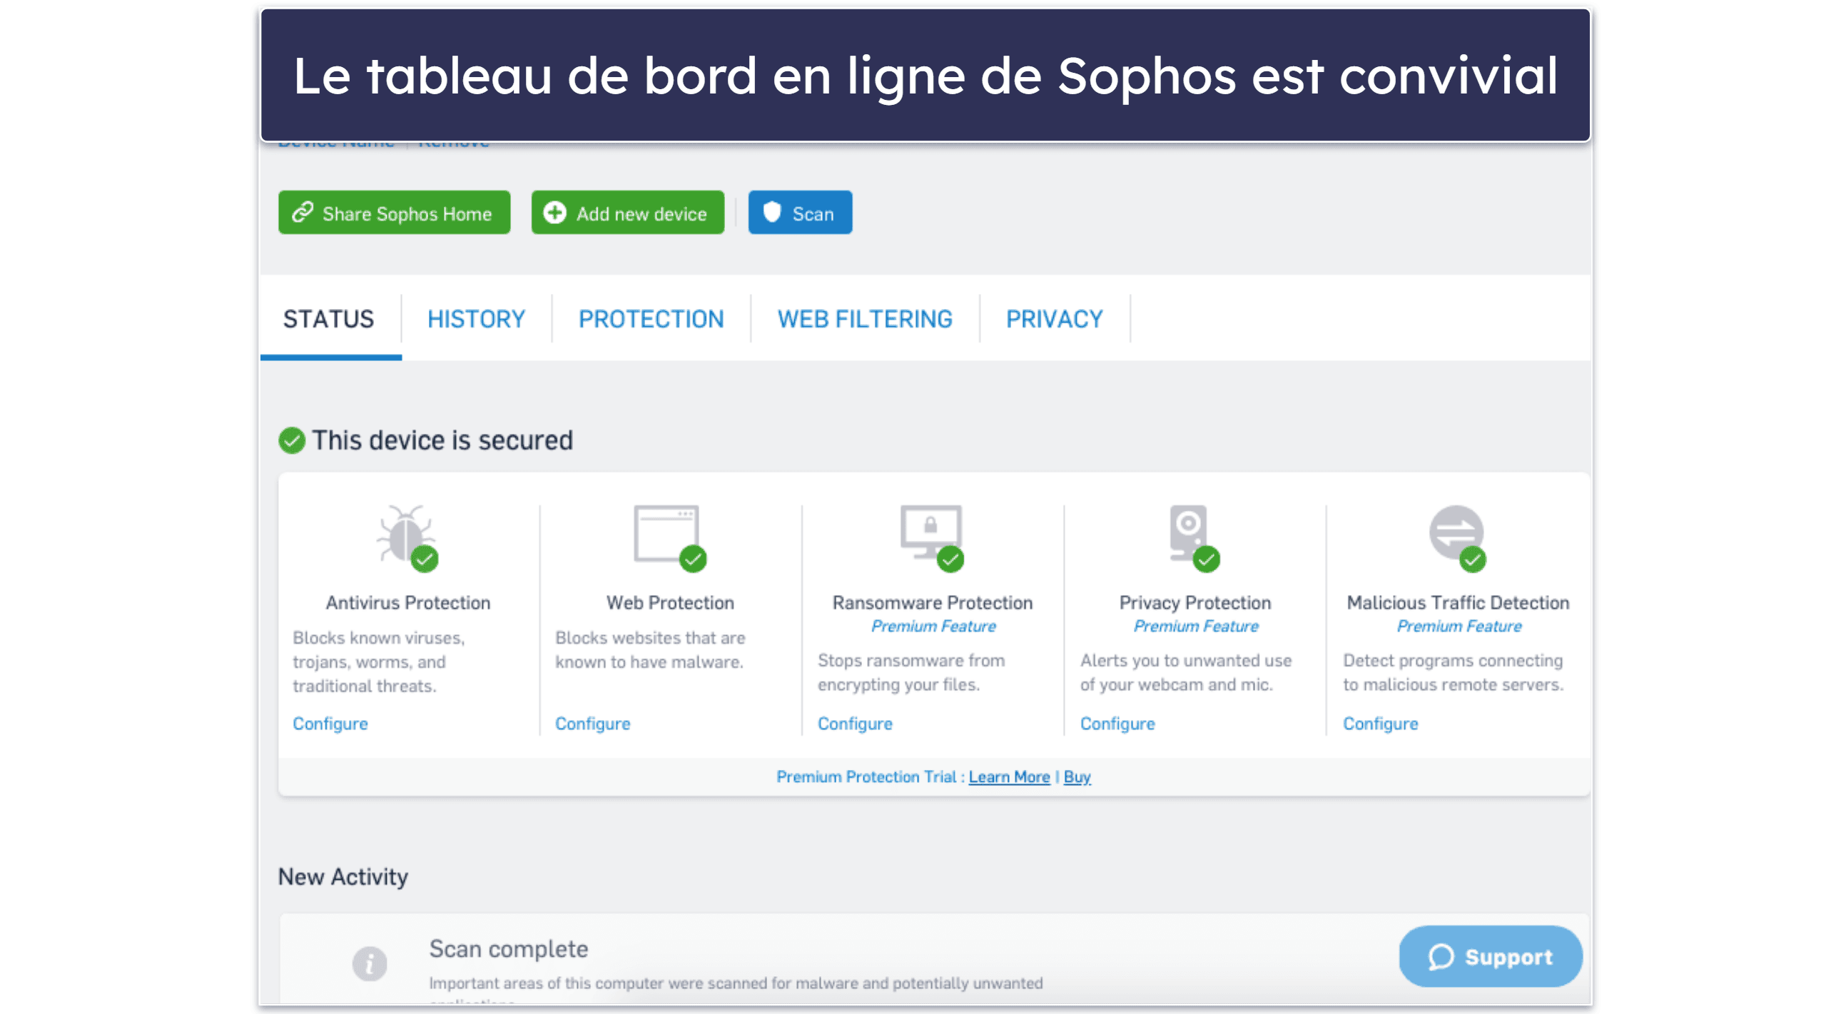Configure Privacy Protection
This screenshot has width=1826, height=1014.
(1117, 723)
